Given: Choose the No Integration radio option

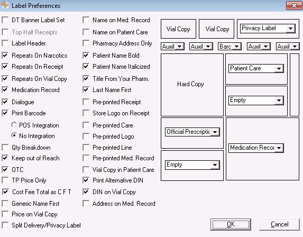Looking at the screenshot, I should [14, 136].
